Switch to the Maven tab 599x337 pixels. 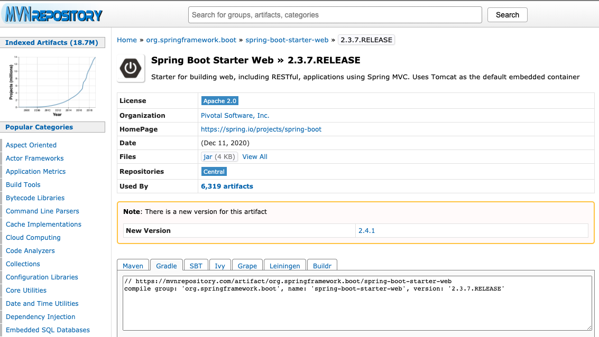click(x=133, y=266)
